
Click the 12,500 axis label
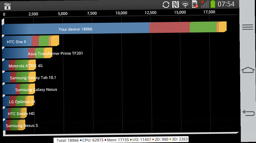[x=151, y=13]
